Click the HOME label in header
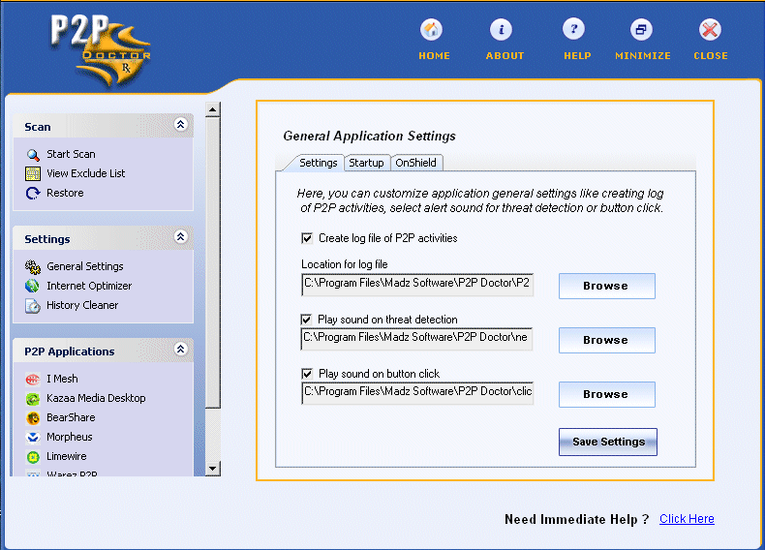This screenshot has height=550, width=765. click(x=434, y=55)
